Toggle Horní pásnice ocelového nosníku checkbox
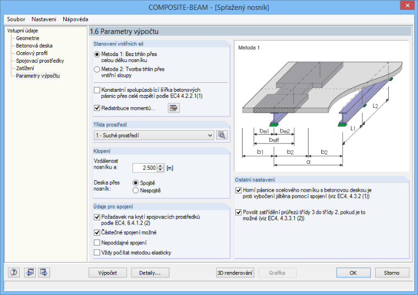This screenshot has width=418, height=295. point(239,191)
